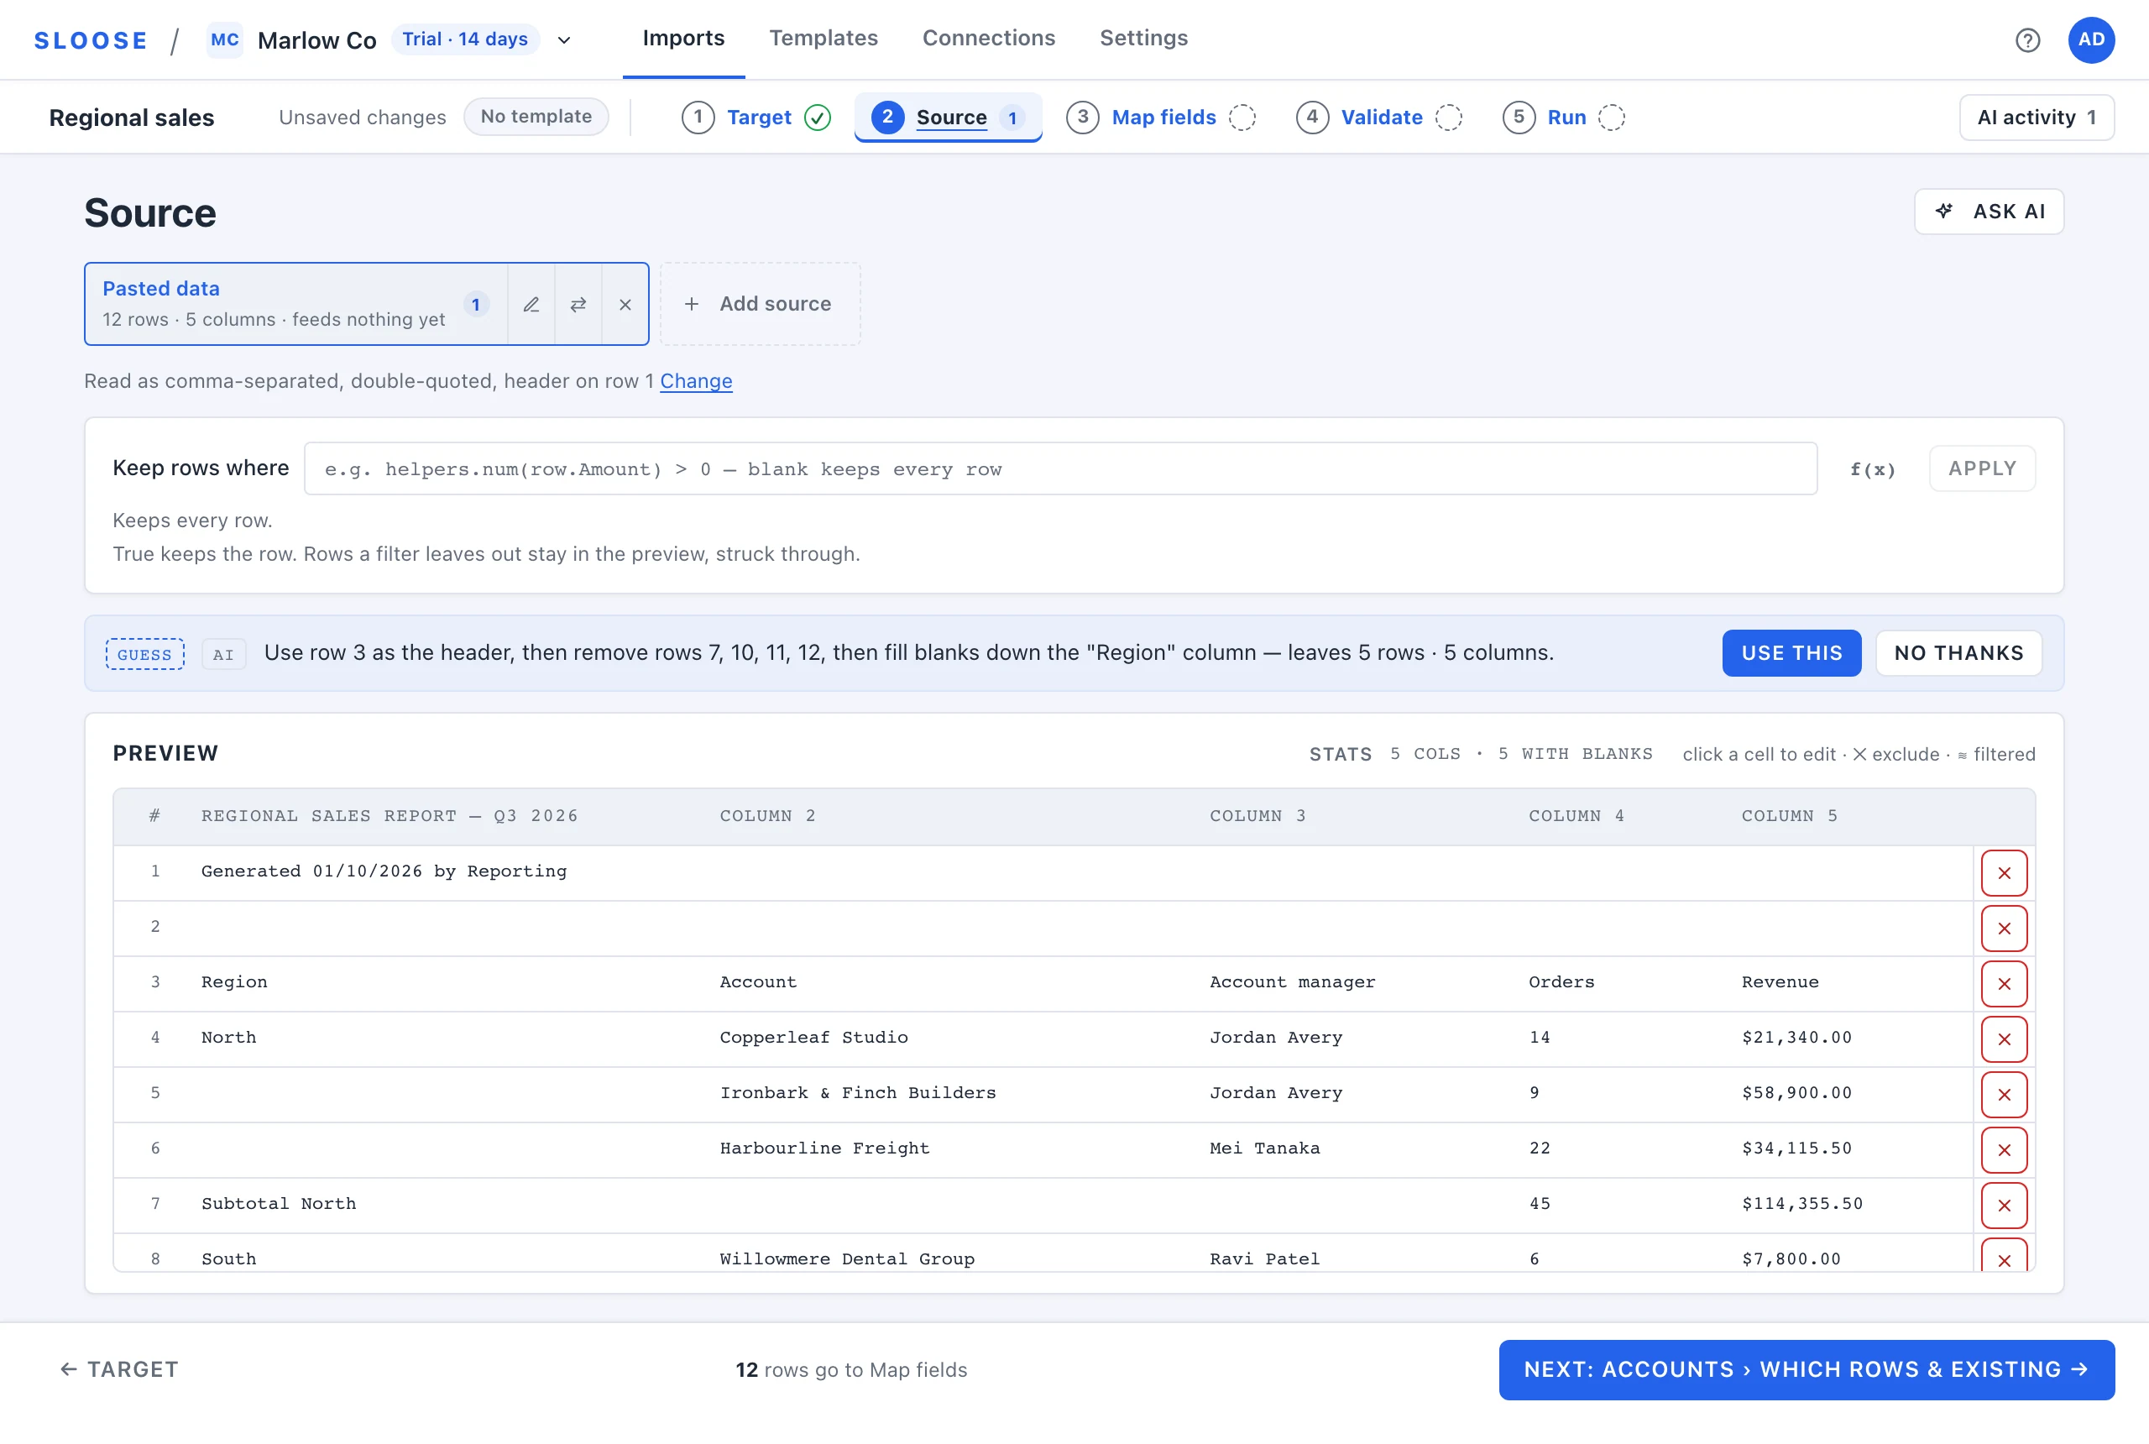
Task: Click the Trial 14 days badge
Action: (x=465, y=39)
